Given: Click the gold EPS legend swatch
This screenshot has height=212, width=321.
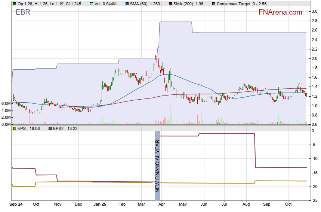Looking at the screenshot, I should pos(14,128).
